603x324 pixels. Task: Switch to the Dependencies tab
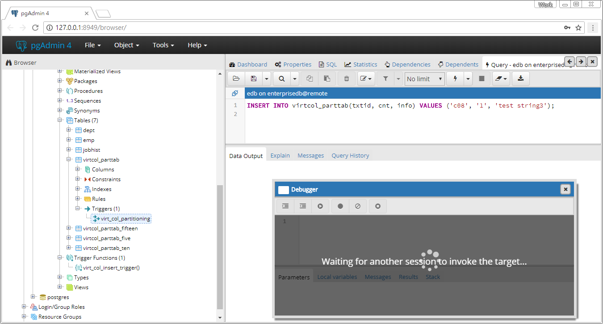[x=407, y=64]
